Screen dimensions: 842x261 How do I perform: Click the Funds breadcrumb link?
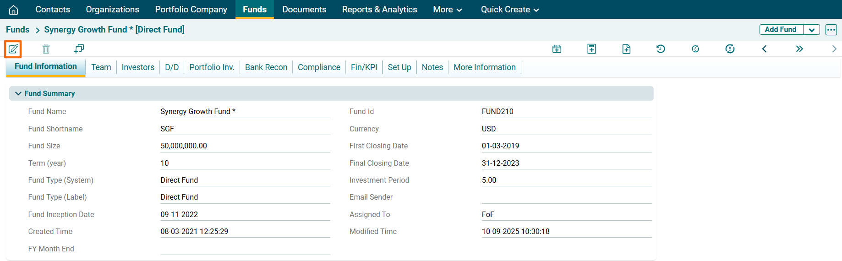[18, 30]
